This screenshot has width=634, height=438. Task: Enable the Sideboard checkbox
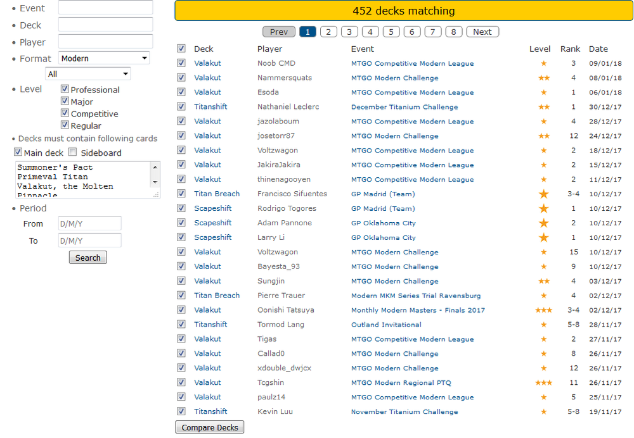pos(73,152)
